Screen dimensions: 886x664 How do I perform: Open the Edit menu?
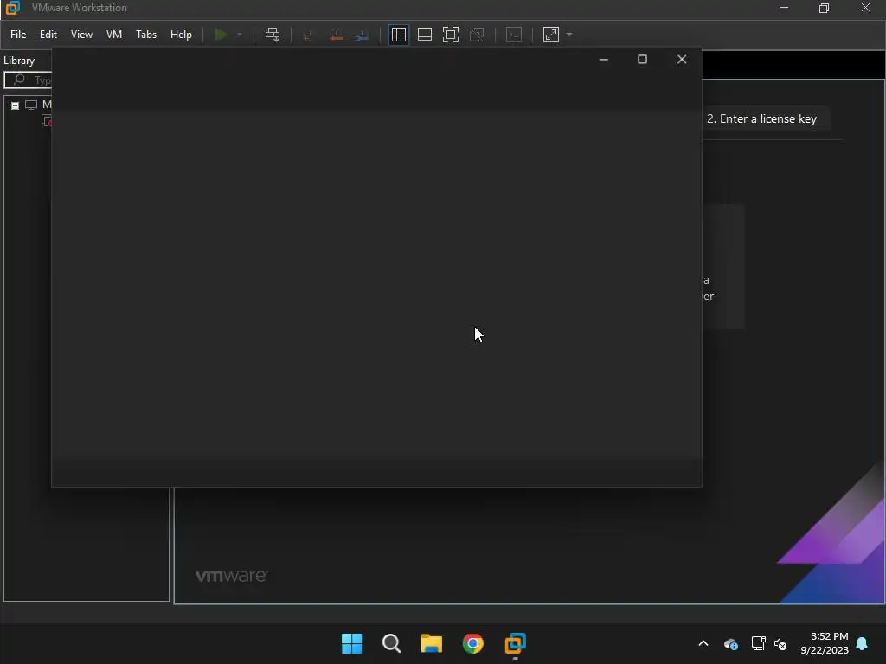[48, 35]
